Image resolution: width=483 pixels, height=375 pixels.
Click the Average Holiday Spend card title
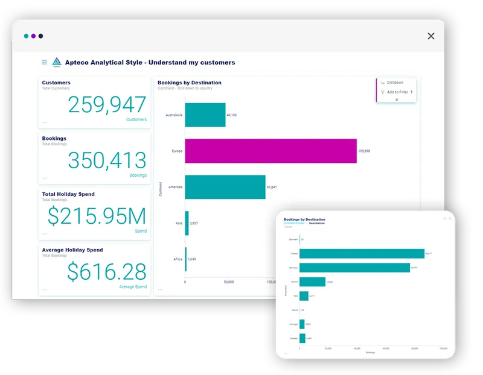(72, 250)
